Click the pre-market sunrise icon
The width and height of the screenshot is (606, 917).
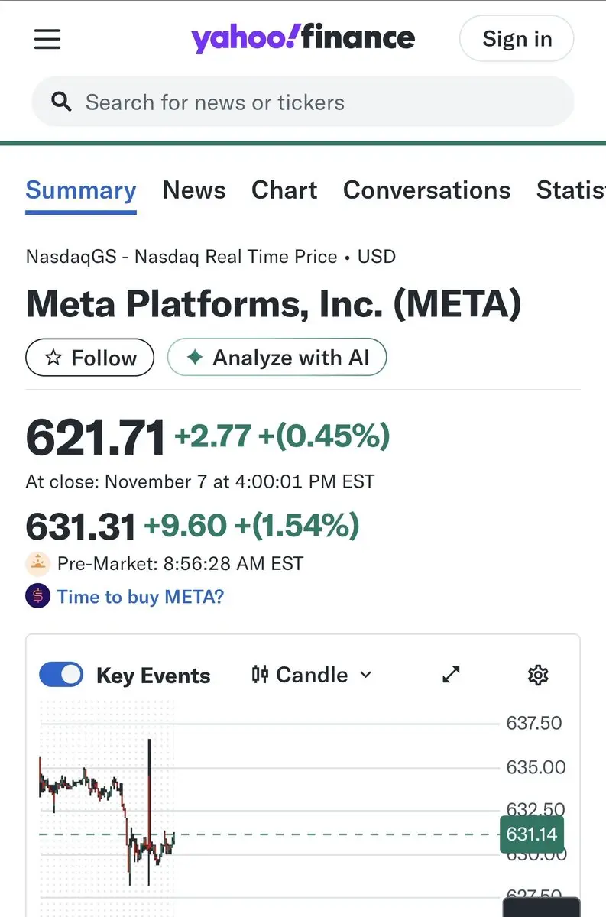[38, 565]
